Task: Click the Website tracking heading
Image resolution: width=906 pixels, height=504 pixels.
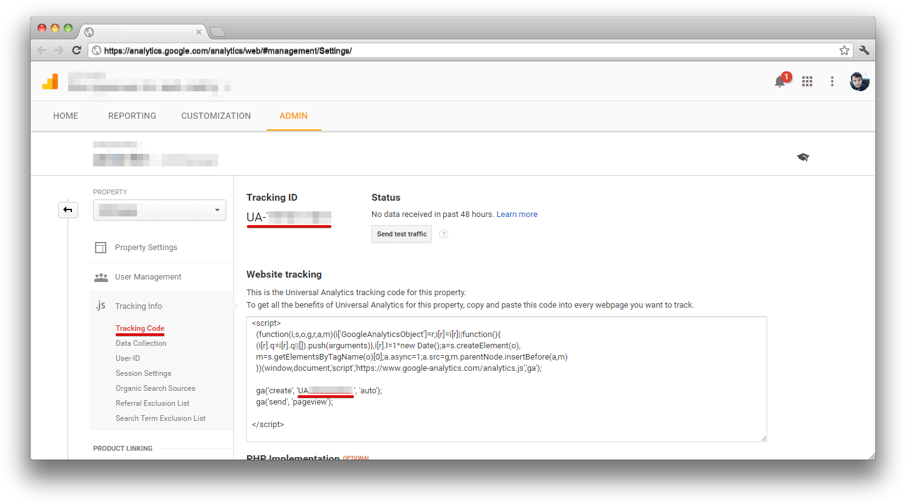Action: (284, 275)
